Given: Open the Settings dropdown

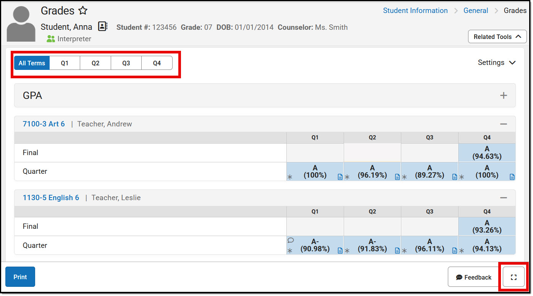Looking at the screenshot, I should point(496,62).
